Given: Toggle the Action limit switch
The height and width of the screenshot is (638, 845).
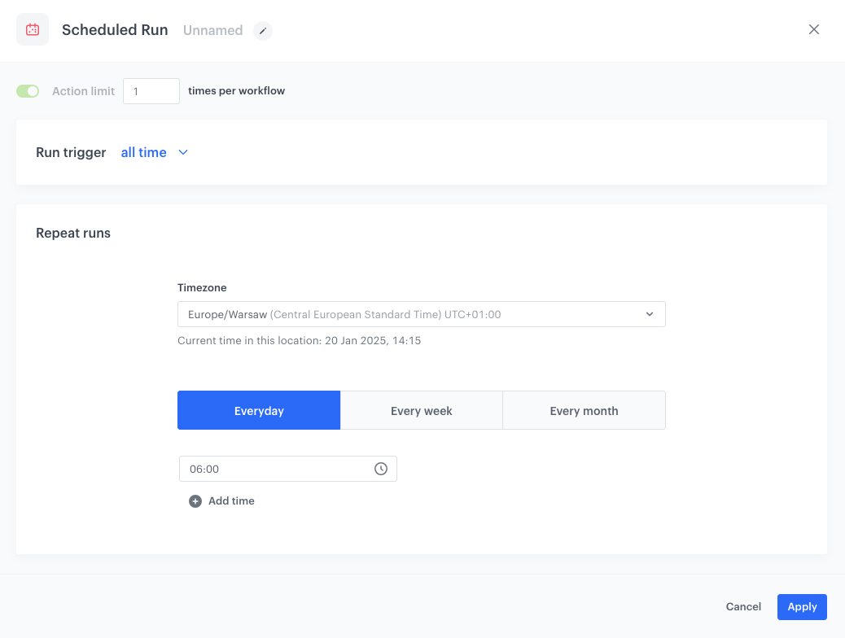Looking at the screenshot, I should [x=28, y=91].
